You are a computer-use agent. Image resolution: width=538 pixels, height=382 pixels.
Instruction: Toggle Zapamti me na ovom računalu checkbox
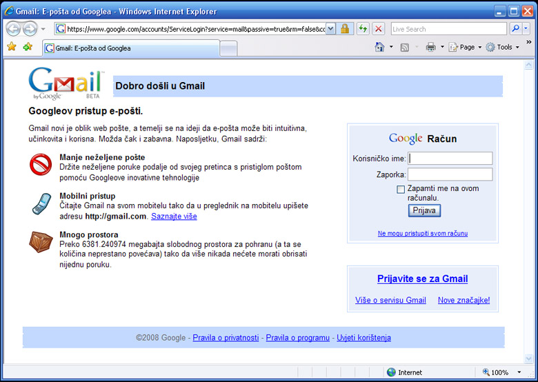[401, 190]
